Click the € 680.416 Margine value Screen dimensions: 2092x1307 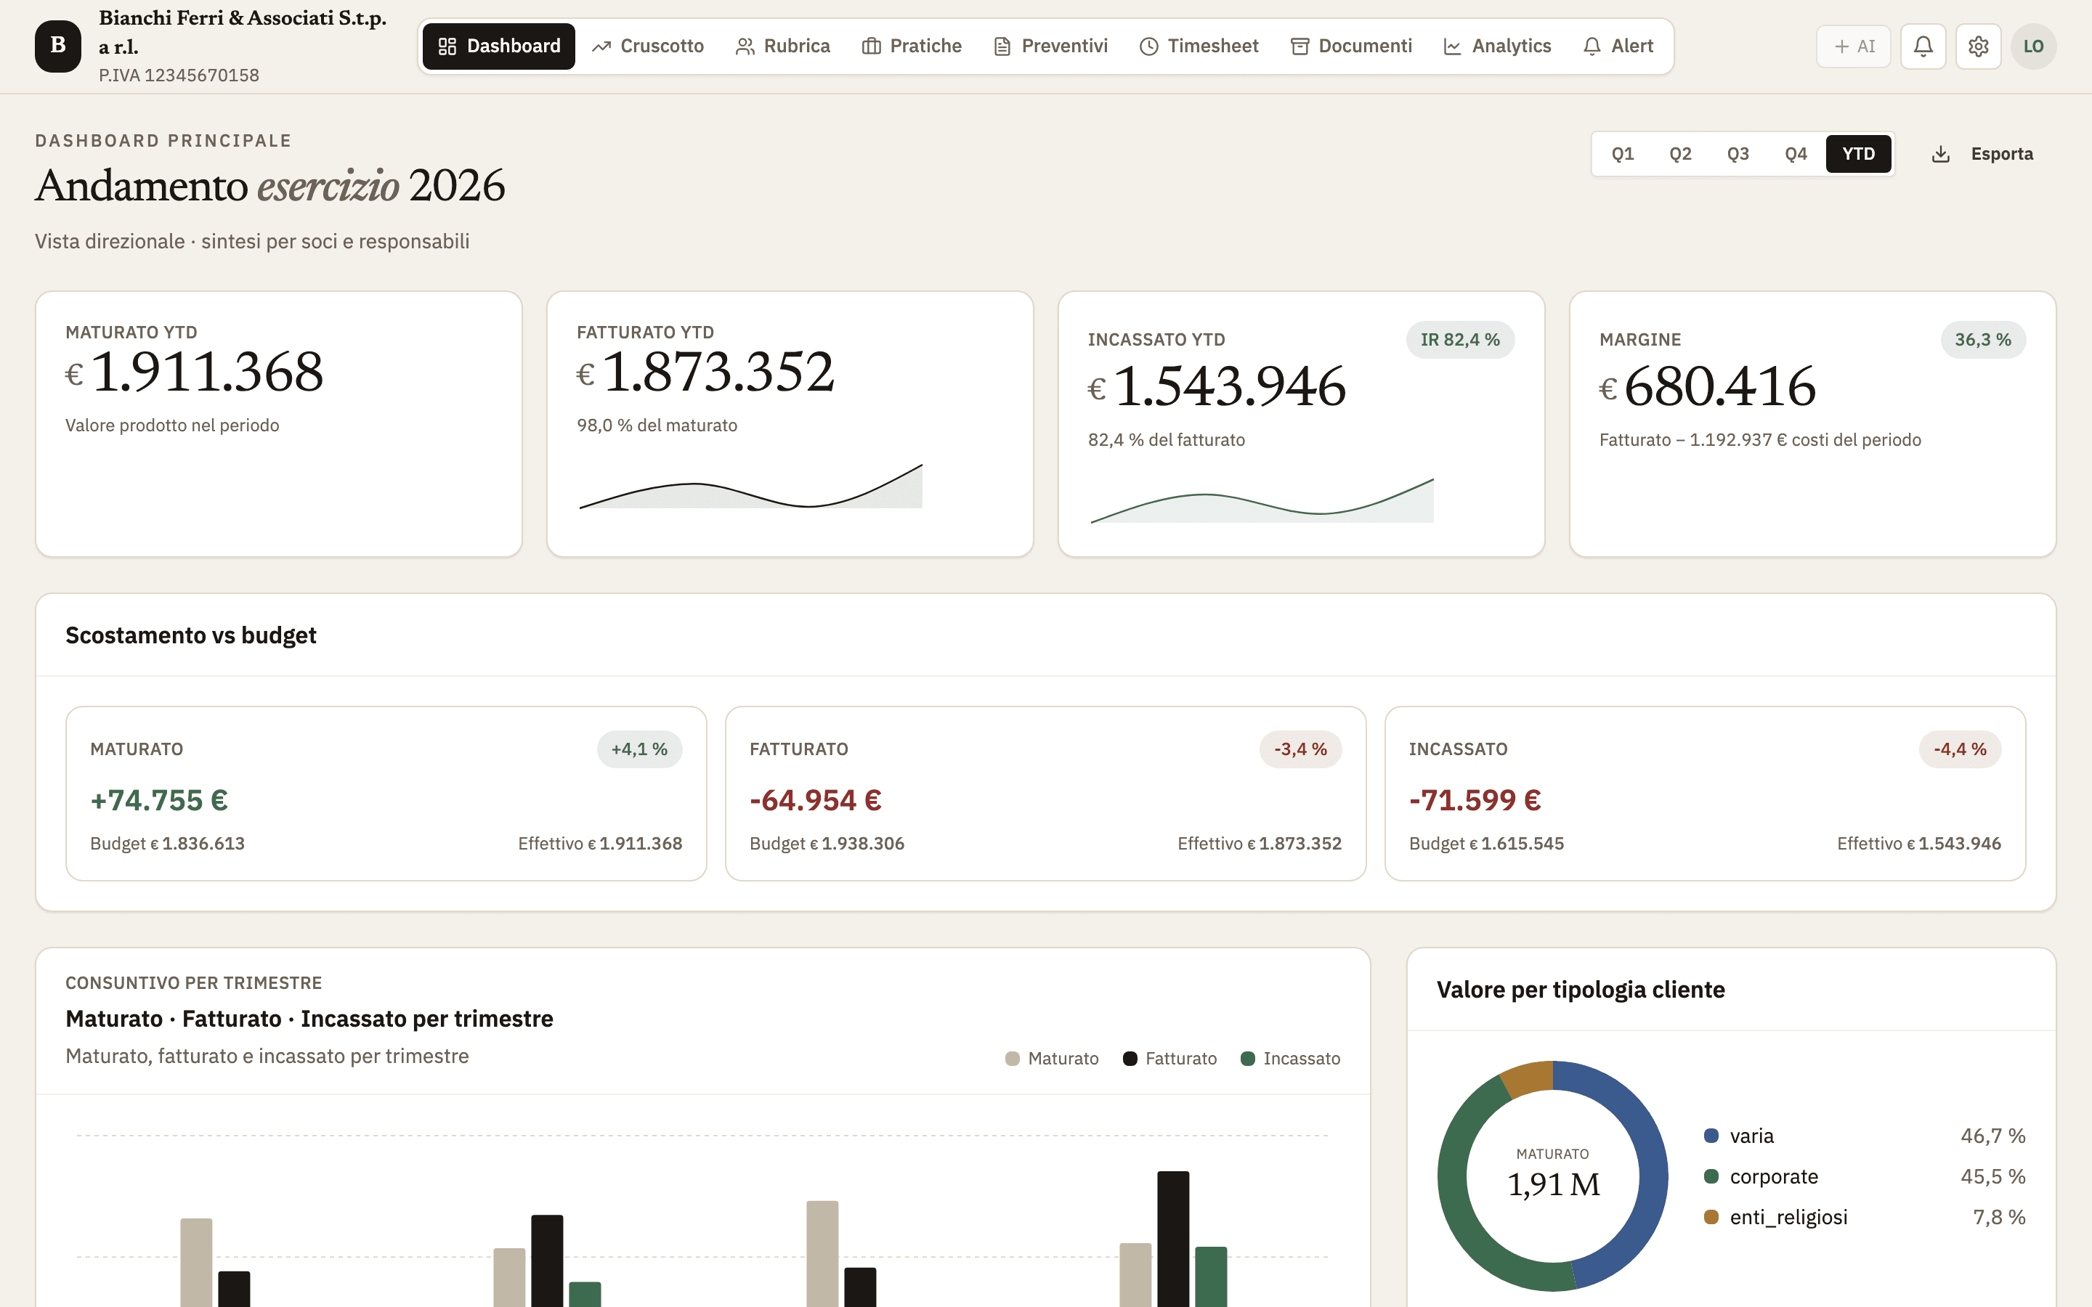[x=1707, y=386]
